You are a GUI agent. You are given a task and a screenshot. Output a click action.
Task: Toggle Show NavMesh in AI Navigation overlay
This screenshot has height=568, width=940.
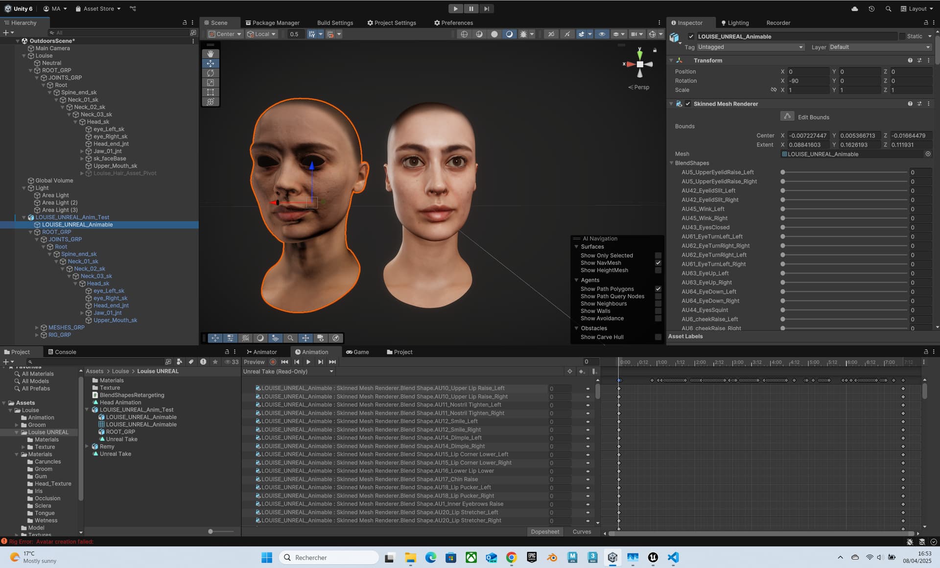(658, 263)
